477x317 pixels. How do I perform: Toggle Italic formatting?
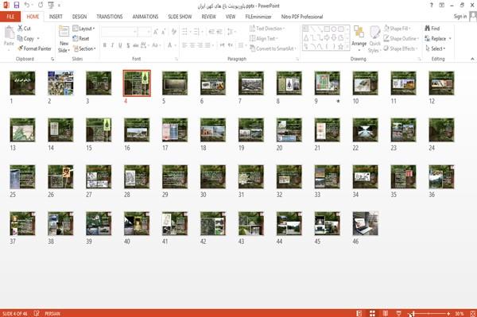(x=112, y=45)
